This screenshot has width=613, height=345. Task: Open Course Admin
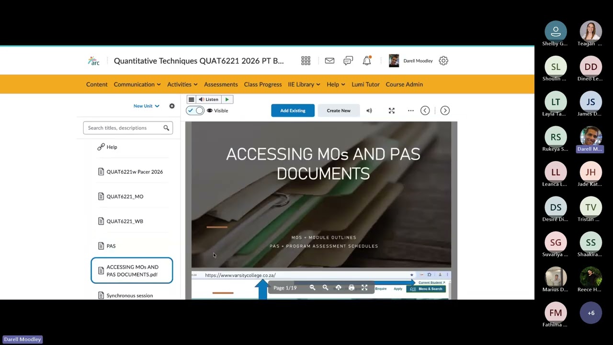pos(404,84)
